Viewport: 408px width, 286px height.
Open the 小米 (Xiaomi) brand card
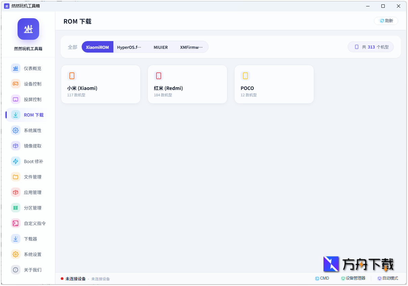pyautogui.click(x=101, y=84)
